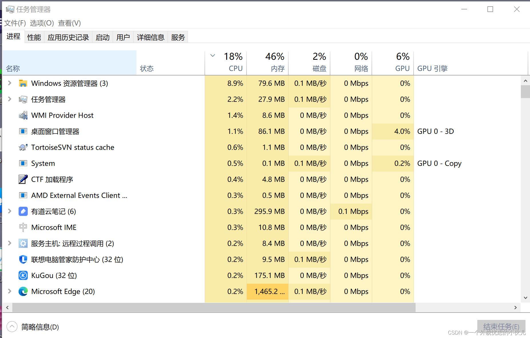Open the 选项(O) menu
Screen dimensions: 530x338
tap(42, 23)
